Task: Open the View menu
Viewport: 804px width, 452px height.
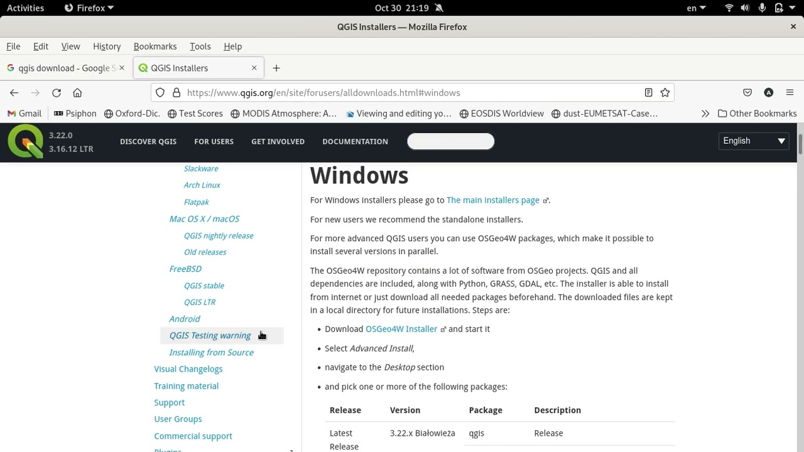Action: point(70,46)
